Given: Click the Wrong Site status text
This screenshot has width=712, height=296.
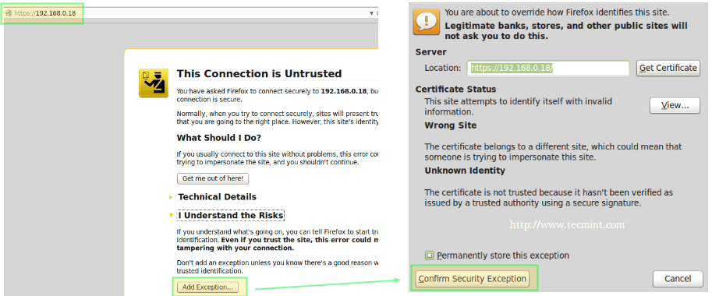Looking at the screenshot, I should point(451,125).
